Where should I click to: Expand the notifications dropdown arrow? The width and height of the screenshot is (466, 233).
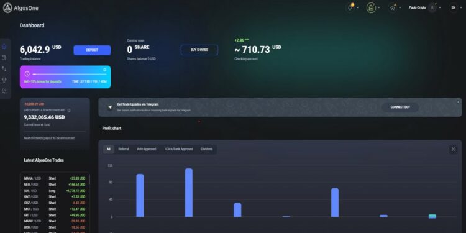click(x=357, y=7)
